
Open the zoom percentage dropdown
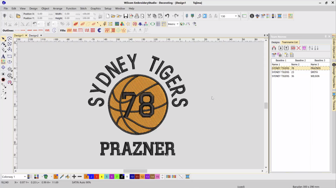pos(236,16)
